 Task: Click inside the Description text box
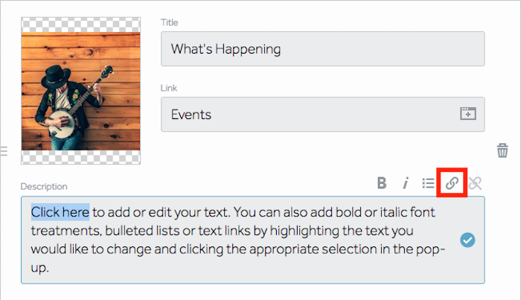point(252,240)
